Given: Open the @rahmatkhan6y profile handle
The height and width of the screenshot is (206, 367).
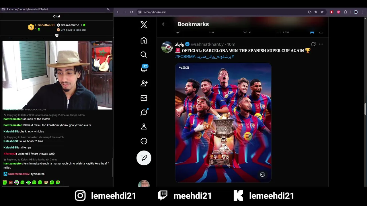Looking at the screenshot, I should point(207,44).
